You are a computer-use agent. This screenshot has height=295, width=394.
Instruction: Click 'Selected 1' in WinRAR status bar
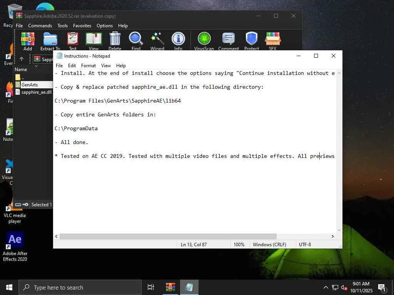click(42, 205)
